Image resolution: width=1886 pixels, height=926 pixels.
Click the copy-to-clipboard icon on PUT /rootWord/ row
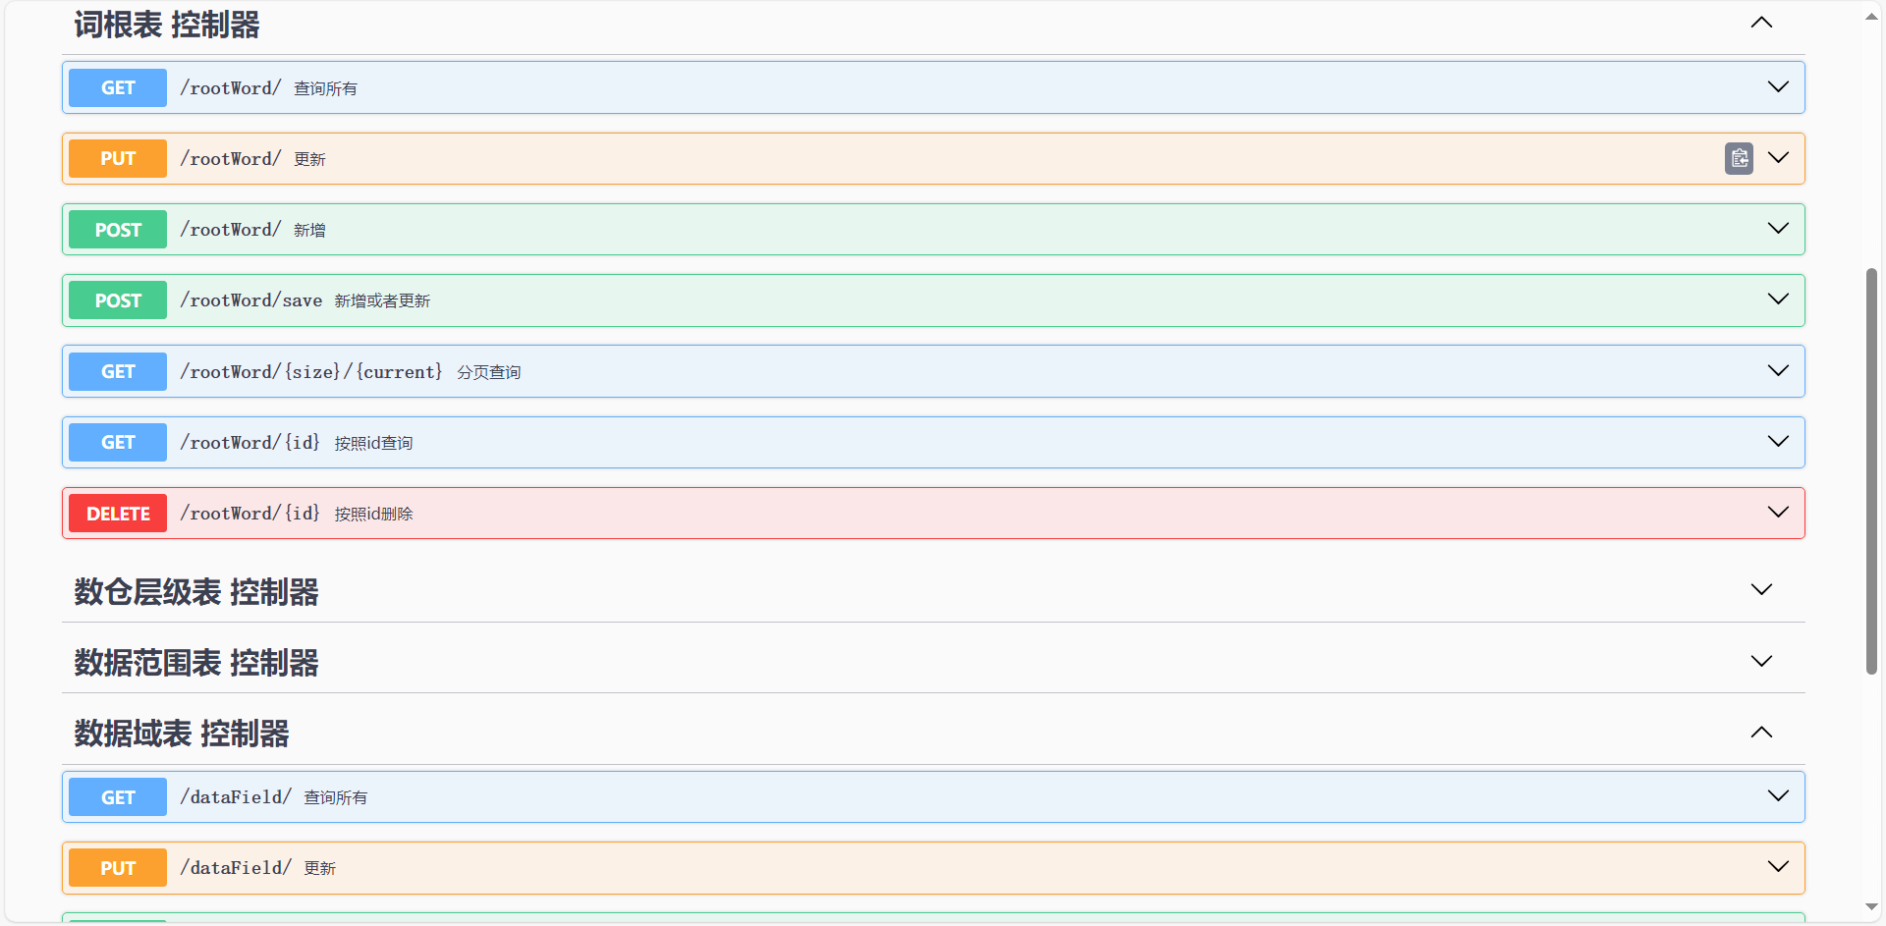1739,158
